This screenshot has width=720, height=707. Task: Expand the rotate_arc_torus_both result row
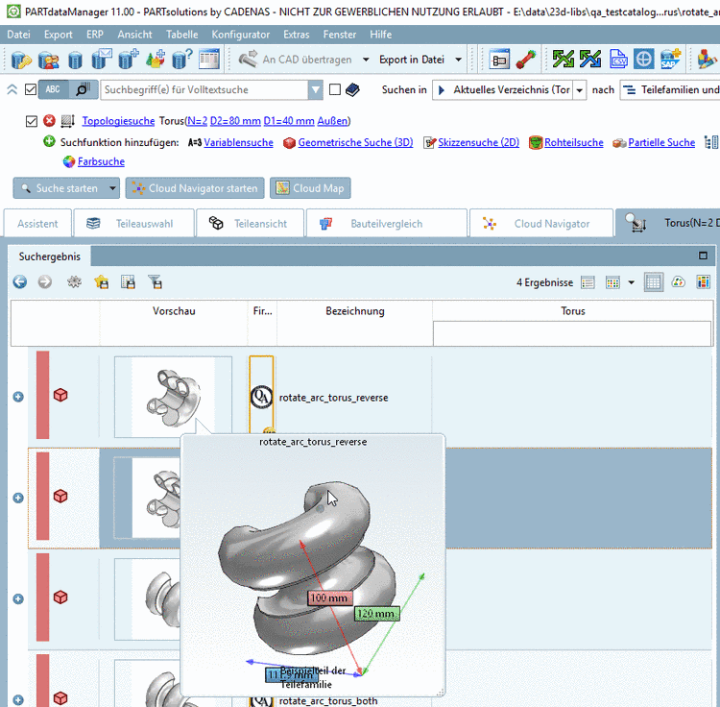(18, 699)
